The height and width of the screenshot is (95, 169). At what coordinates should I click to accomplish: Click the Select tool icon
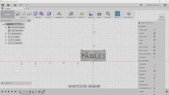click(117, 13)
